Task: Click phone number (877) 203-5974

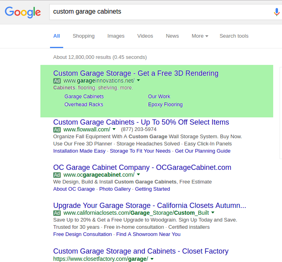Action: pyautogui.click(x=139, y=129)
